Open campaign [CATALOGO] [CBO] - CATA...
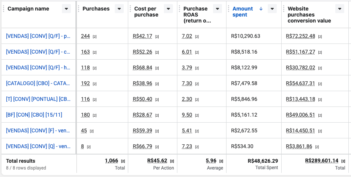 38,84
